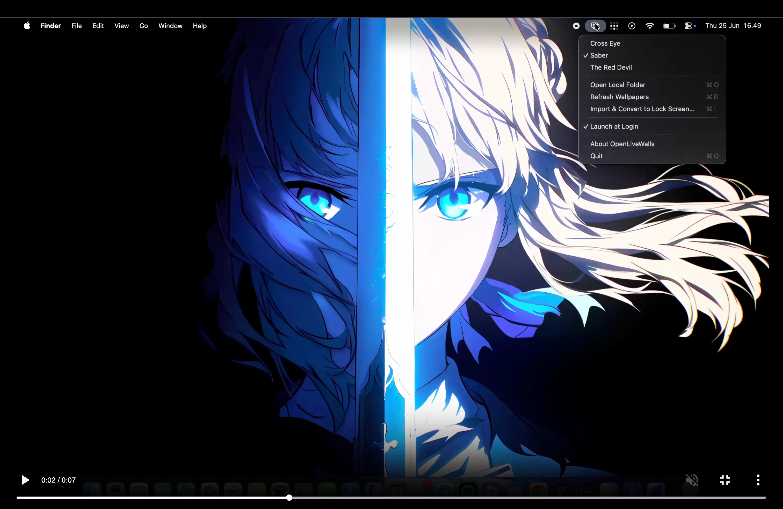Toggle Launch at Login
Viewport: 783px width, 509px height.
(652, 126)
